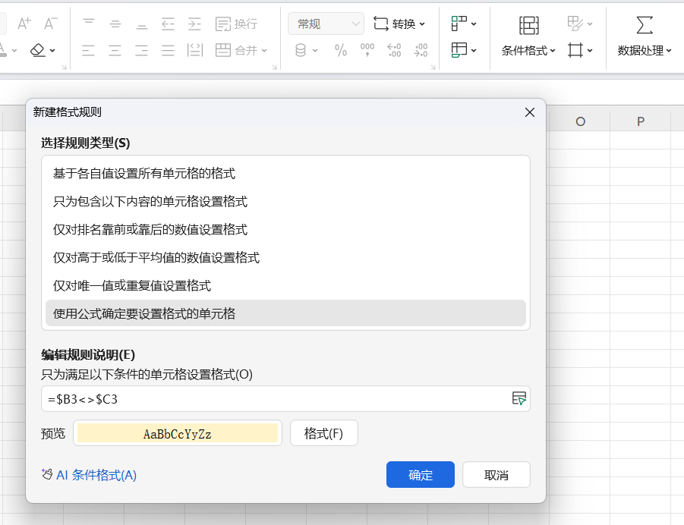This screenshot has height=525, width=684.
Task: Click the increase decimal places icon
Action: point(394,51)
